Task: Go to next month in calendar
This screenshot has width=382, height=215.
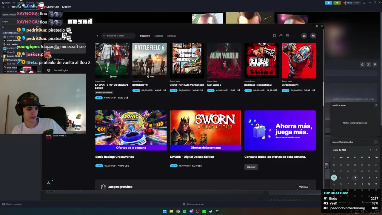Action: (x=376, y=150)
